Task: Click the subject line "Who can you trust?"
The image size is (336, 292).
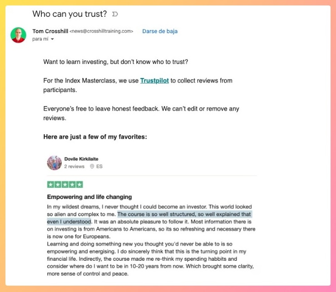Action: (x=69, y=14)
